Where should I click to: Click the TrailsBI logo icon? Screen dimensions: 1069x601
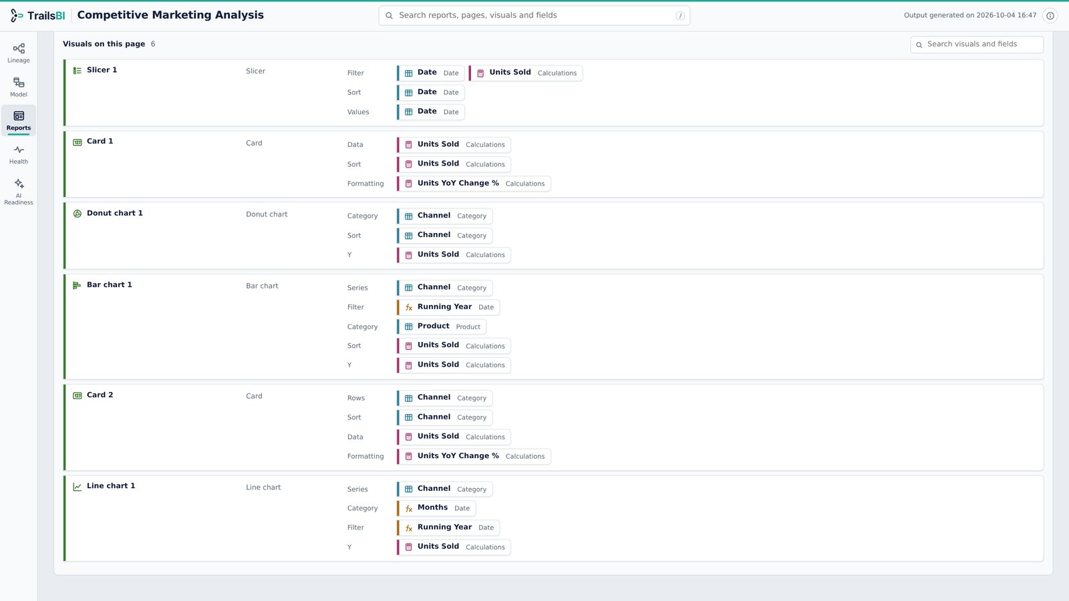(x=17, y=15)
